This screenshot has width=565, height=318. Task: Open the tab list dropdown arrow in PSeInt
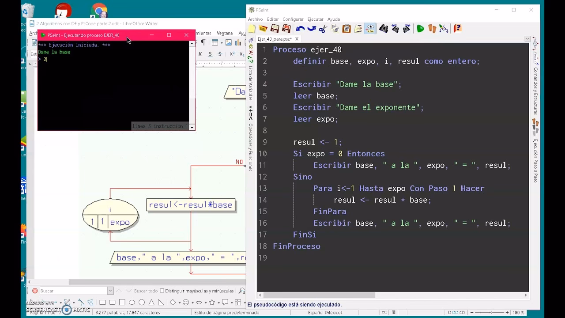[x=527, y=39]
